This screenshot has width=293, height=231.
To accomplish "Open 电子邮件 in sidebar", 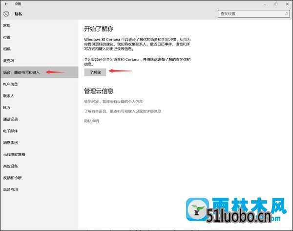I will point(39,131).
